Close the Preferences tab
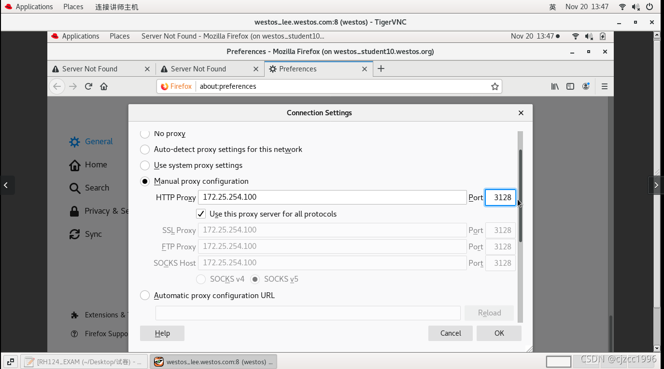664x369 pixels. click(x=365, y=69)
